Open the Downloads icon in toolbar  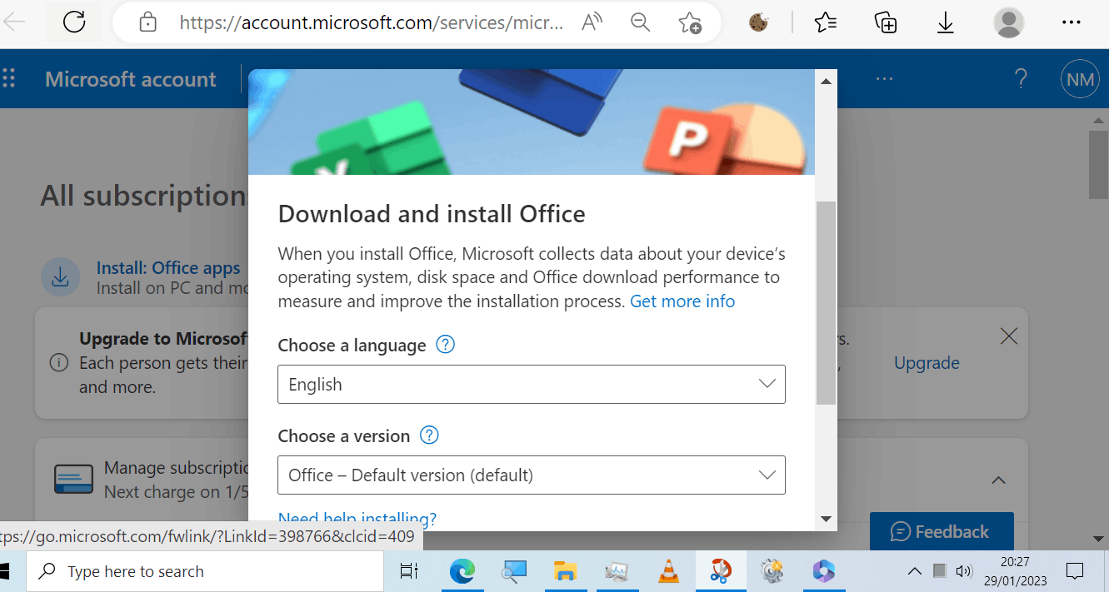pyautogui.click(x=945, y=22)
